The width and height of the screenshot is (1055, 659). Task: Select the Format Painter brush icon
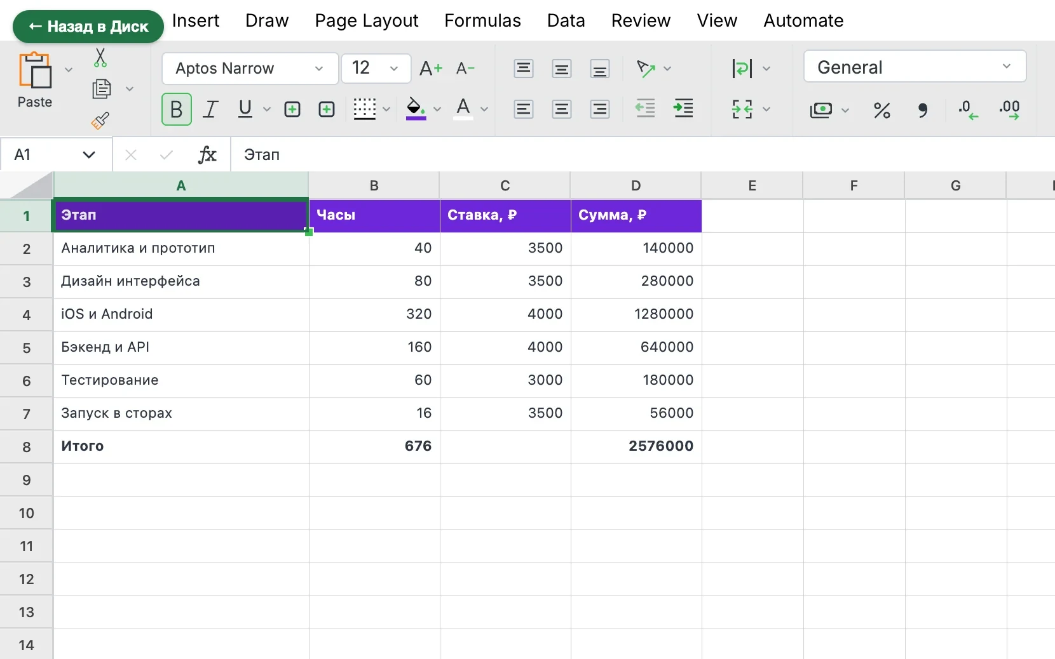tap(100, 121)
